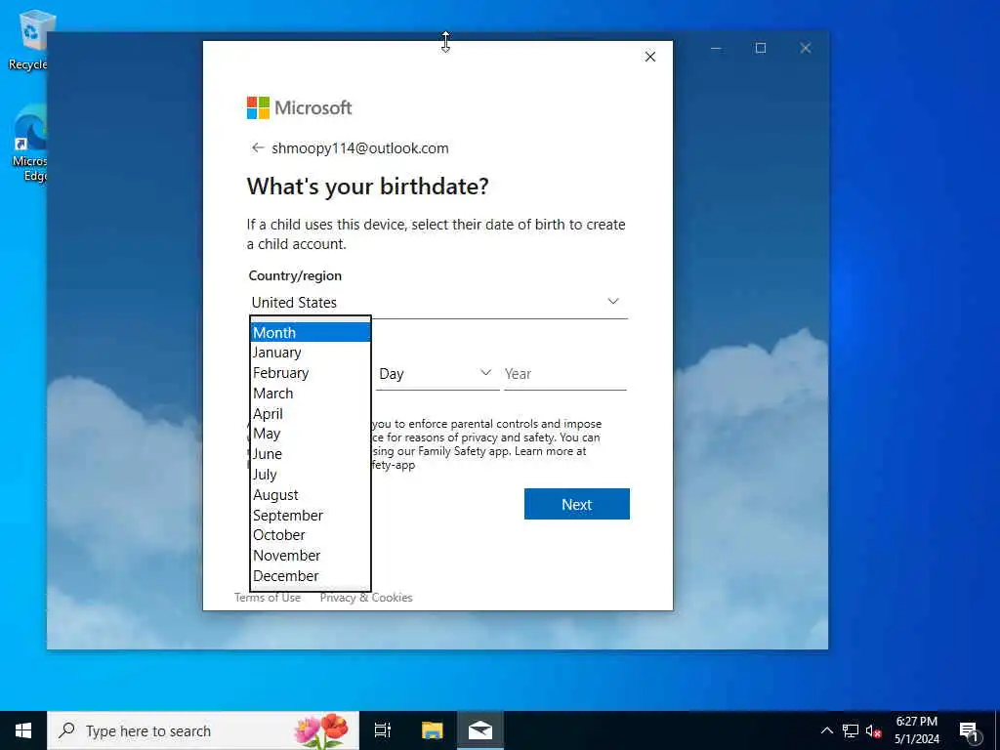
Task: Click the taskbar search box
Action: coord(203,730)
